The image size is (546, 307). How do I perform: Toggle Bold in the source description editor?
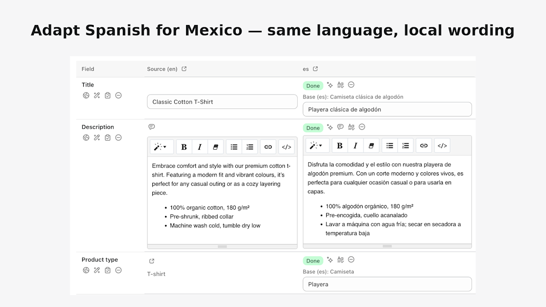tap(184, 147)
